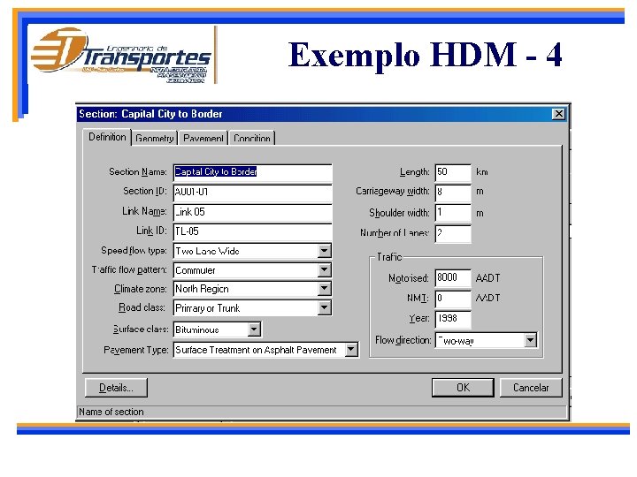Switch to the Geometry tab

click(155, 138)
